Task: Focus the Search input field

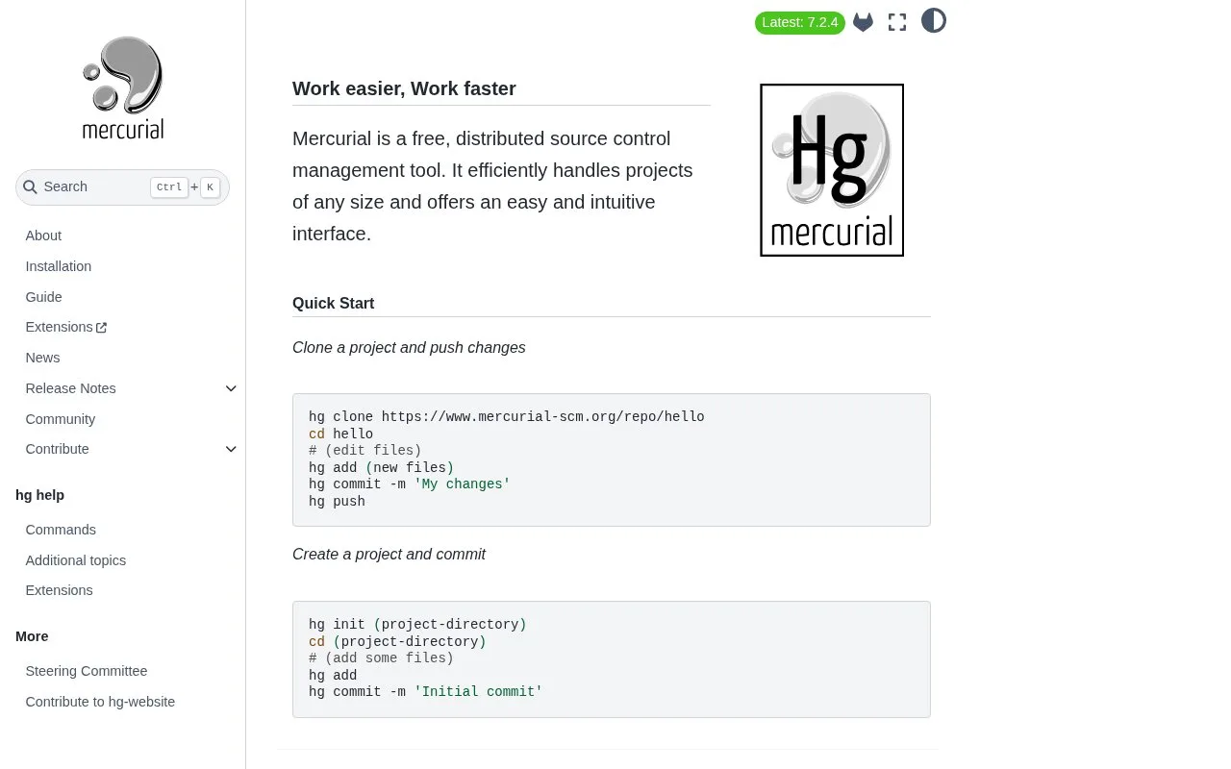Action: (122, 187)
